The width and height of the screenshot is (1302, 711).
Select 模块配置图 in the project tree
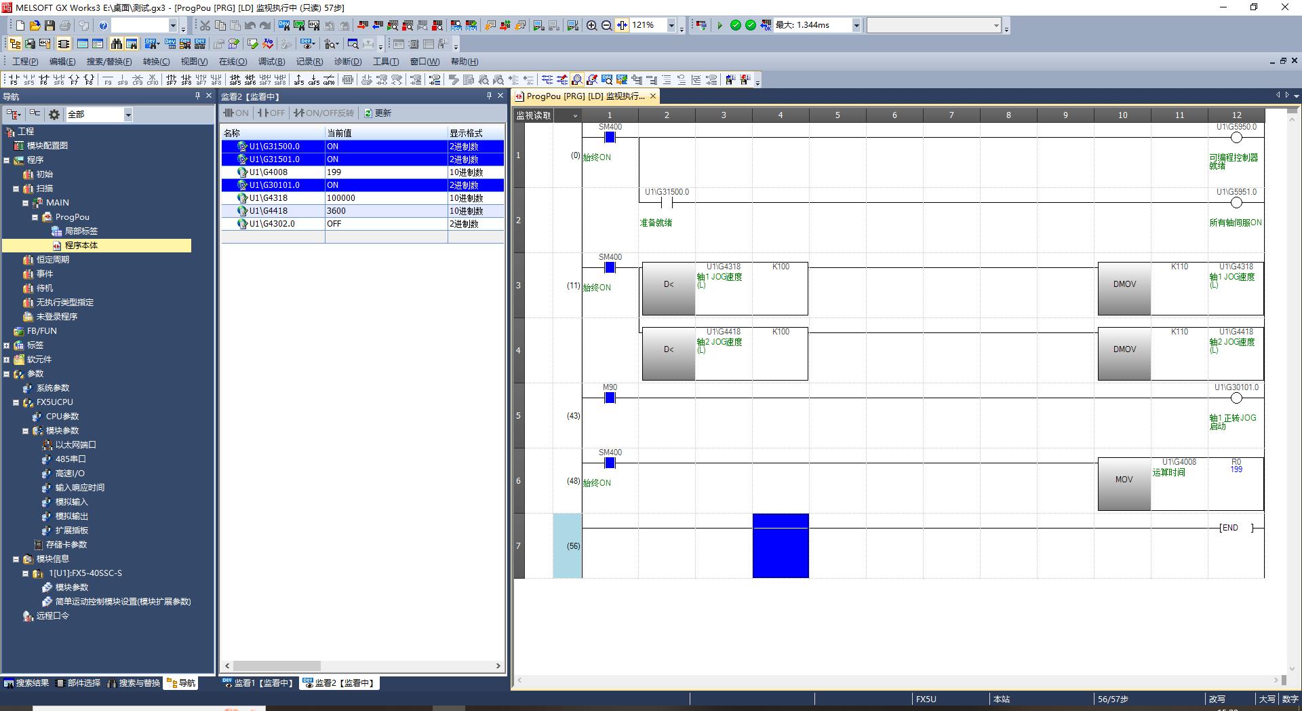coord(47,146)
